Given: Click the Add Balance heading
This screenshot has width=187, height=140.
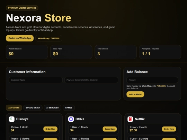Looking at the screenshot, I should coord(137,72).
